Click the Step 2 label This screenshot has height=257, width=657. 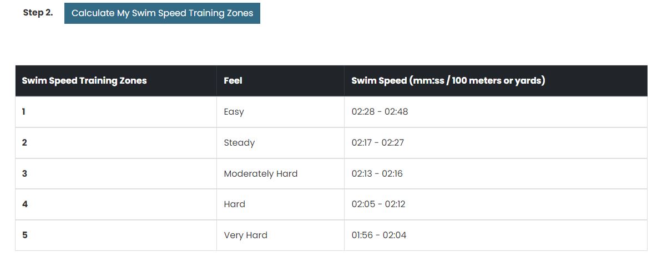coord(38,13)
